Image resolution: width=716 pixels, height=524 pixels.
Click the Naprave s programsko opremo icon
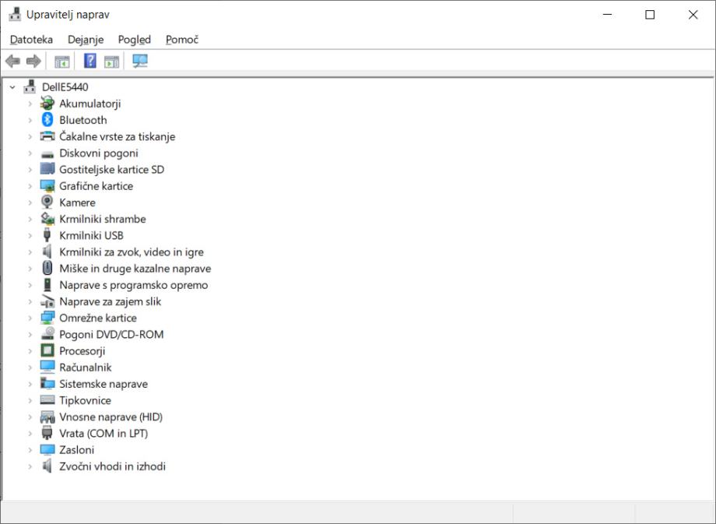coord(47,285)
